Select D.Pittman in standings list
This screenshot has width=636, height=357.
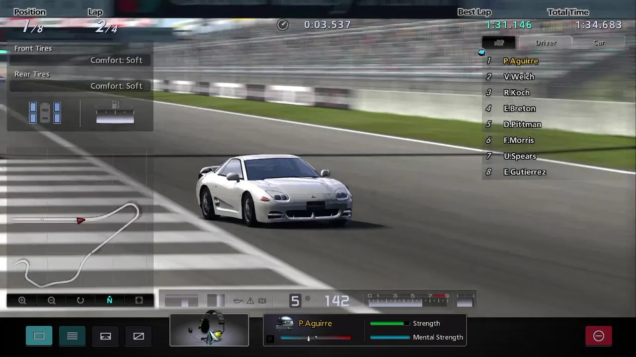[x=522, y=124]
